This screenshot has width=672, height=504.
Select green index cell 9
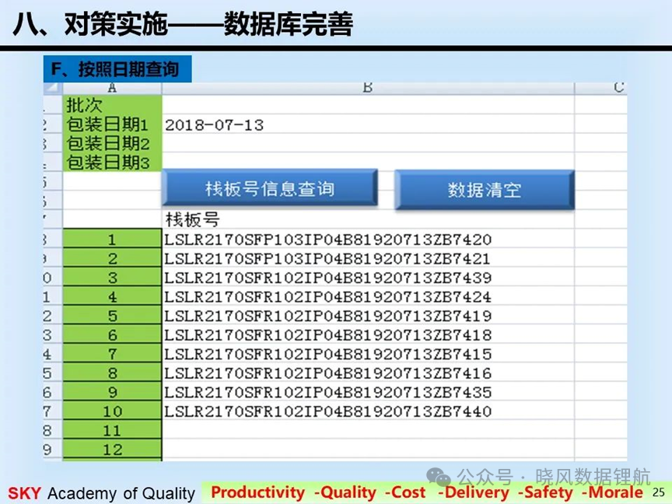click(x=112, y=392)
